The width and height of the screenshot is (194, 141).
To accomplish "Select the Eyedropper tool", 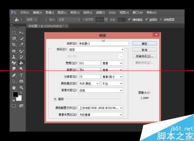I will click(21, 44).
